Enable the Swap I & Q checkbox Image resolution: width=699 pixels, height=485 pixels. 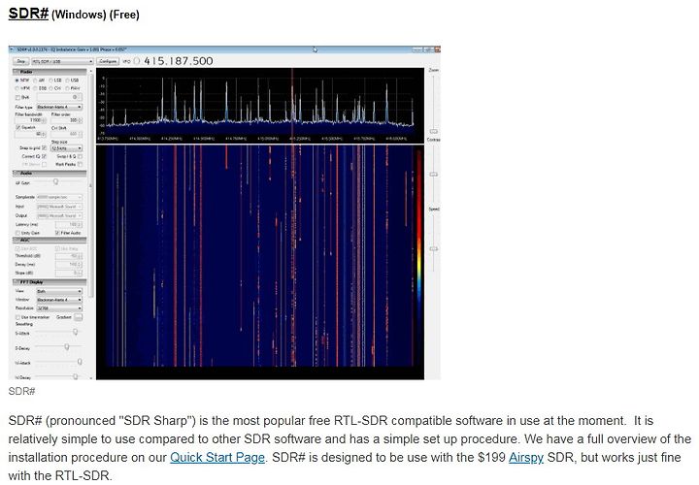[80, 156]
